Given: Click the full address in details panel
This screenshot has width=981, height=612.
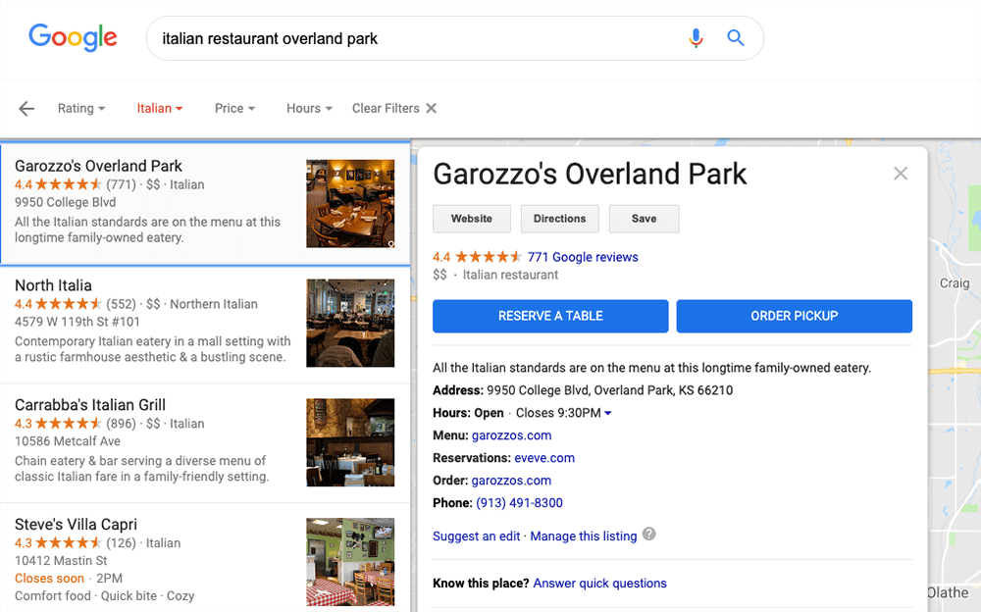Looking at the screenshot, I should (609, 390).
